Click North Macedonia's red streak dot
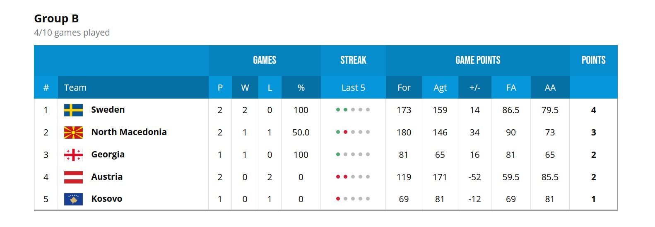This screenshot has height=227, width=655. (x=345, y=132)
